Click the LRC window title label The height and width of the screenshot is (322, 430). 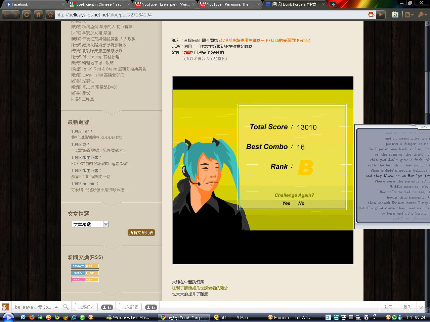(424, 127)
